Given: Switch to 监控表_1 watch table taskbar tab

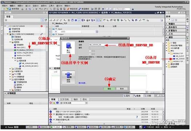Looking at the screenshot, I should click(117, 127).
